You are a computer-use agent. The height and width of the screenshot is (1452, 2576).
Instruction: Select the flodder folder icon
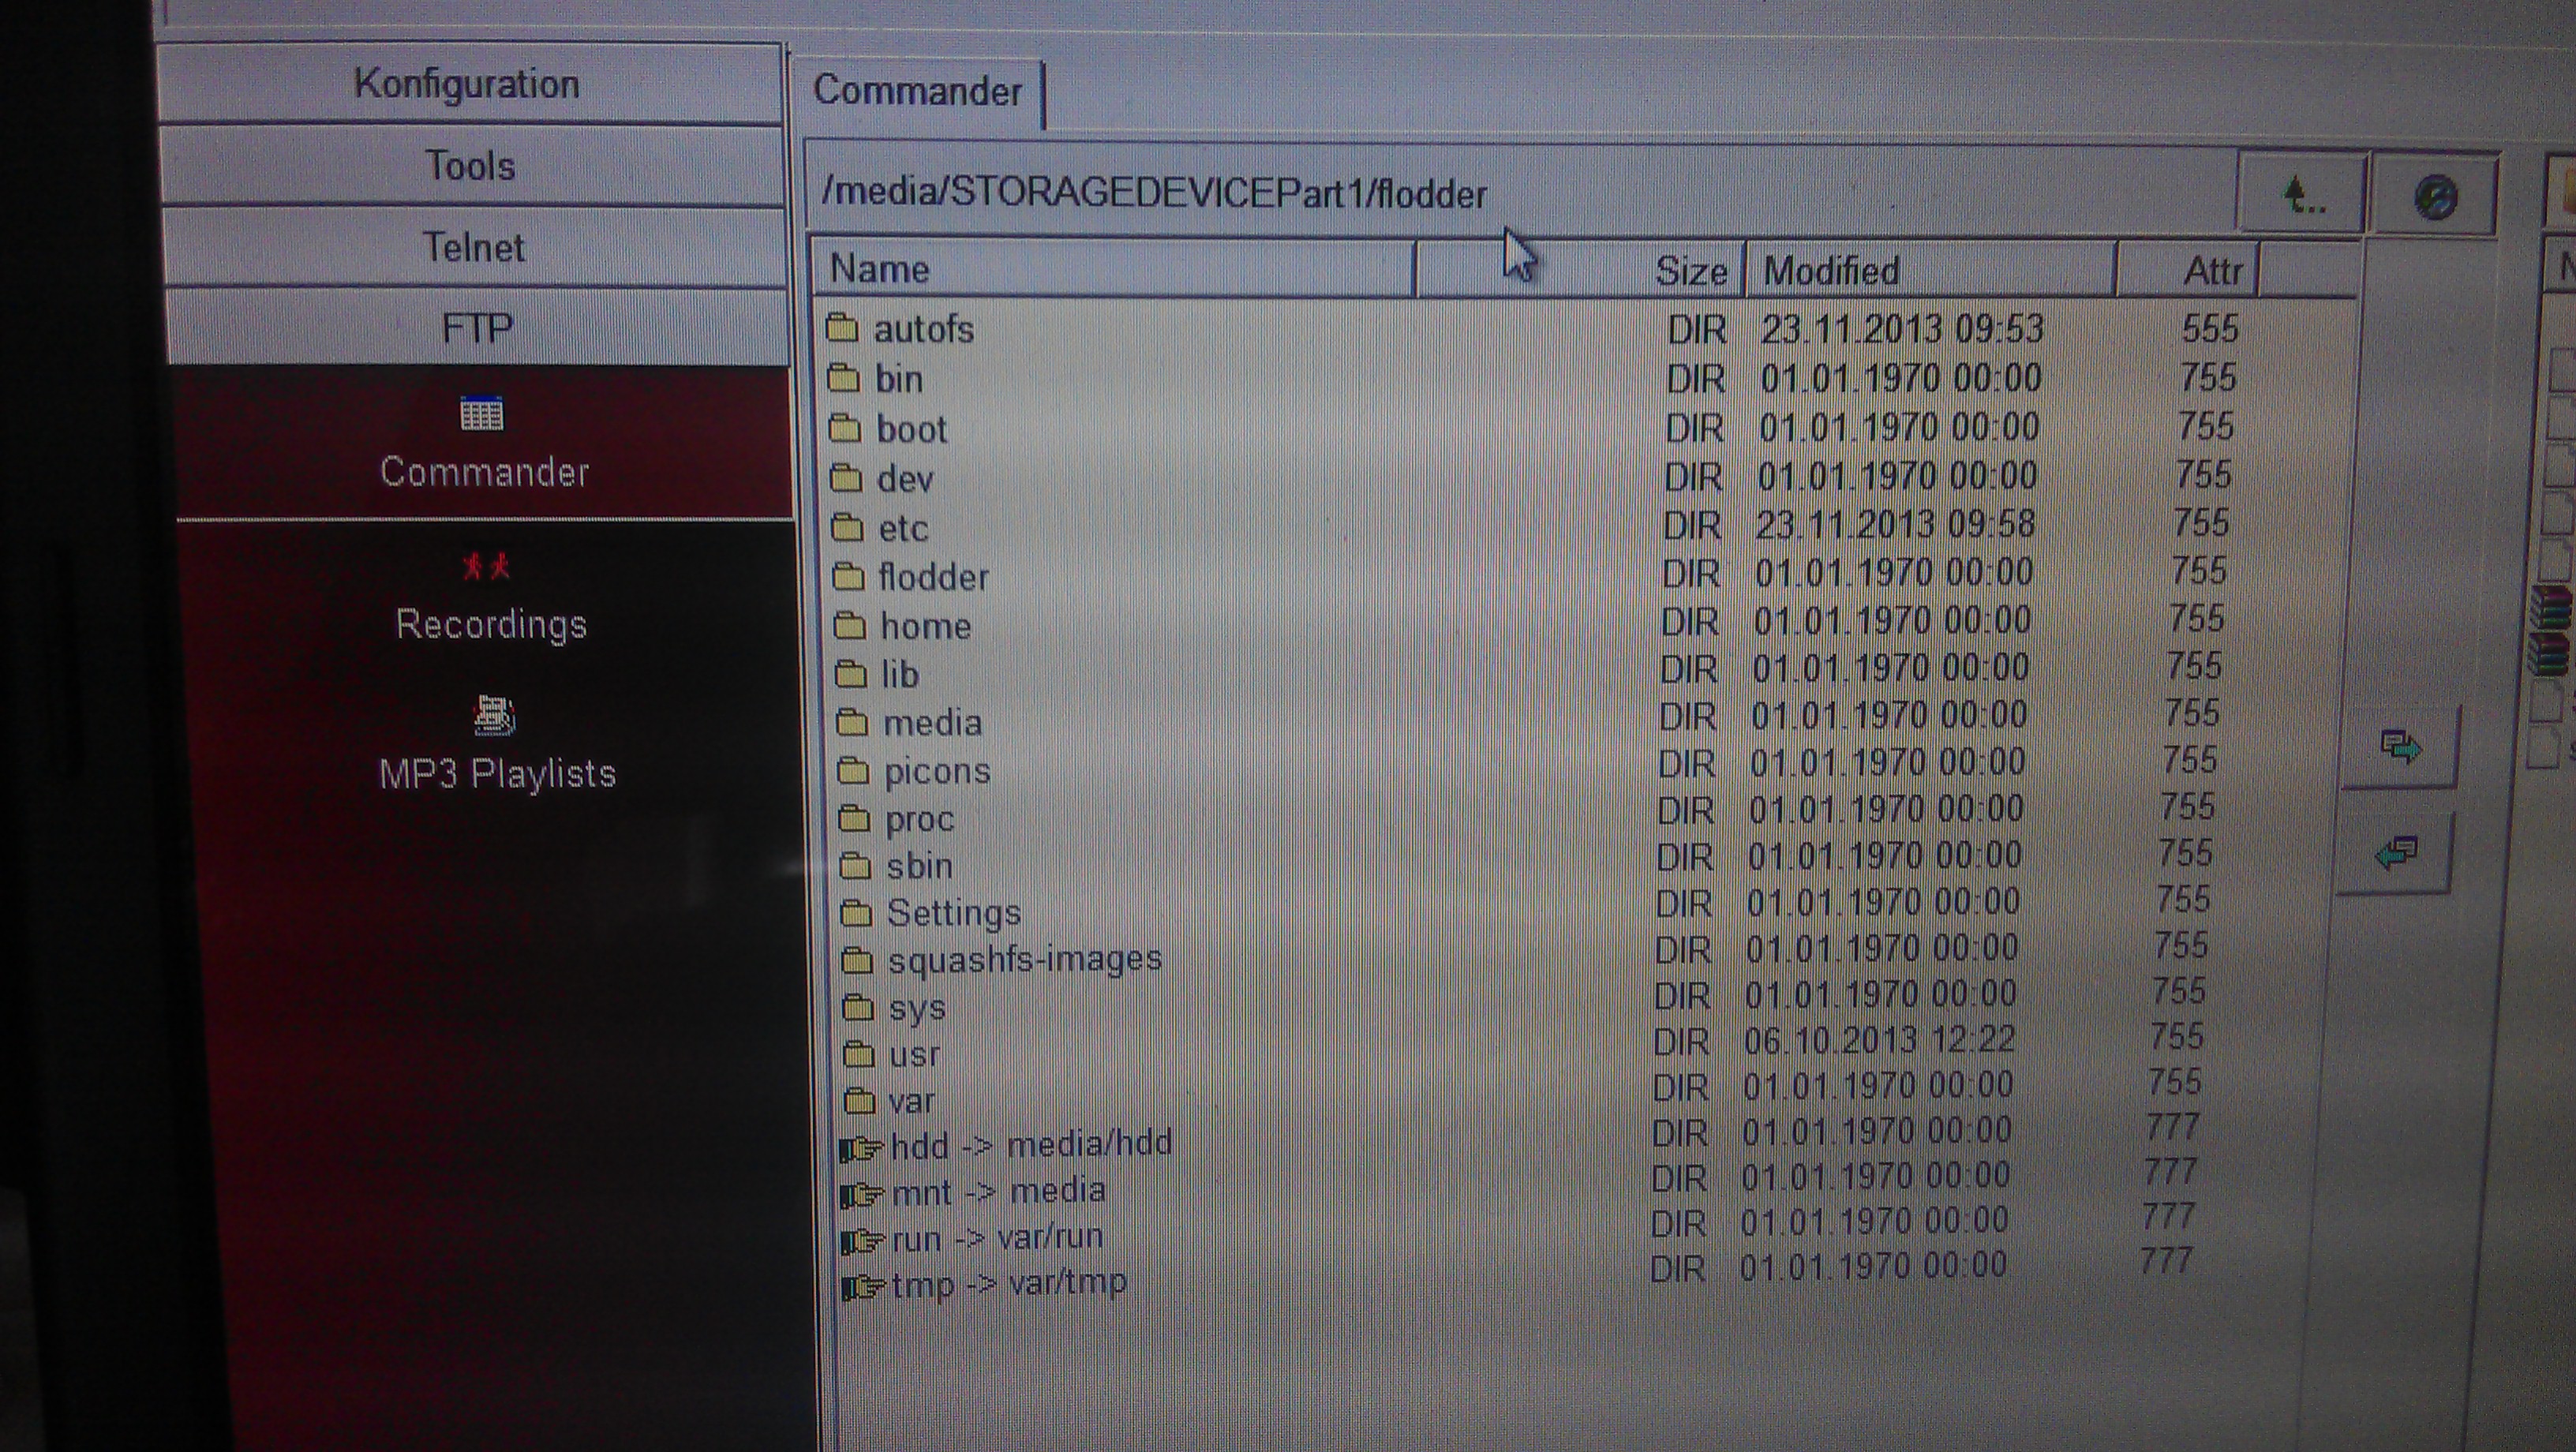(x=849, y=575)
